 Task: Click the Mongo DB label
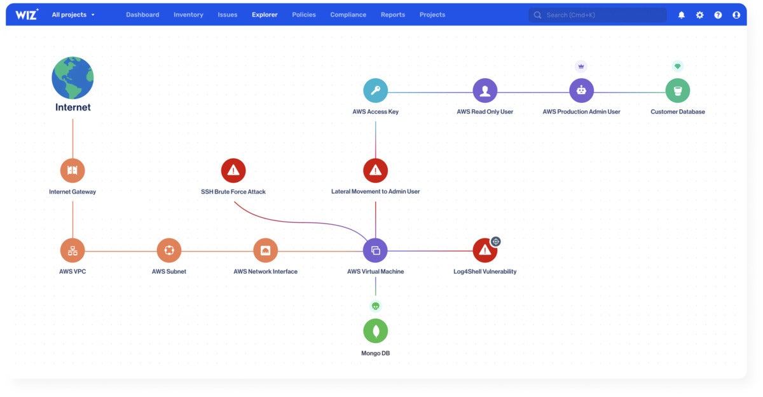coord(375,353)
